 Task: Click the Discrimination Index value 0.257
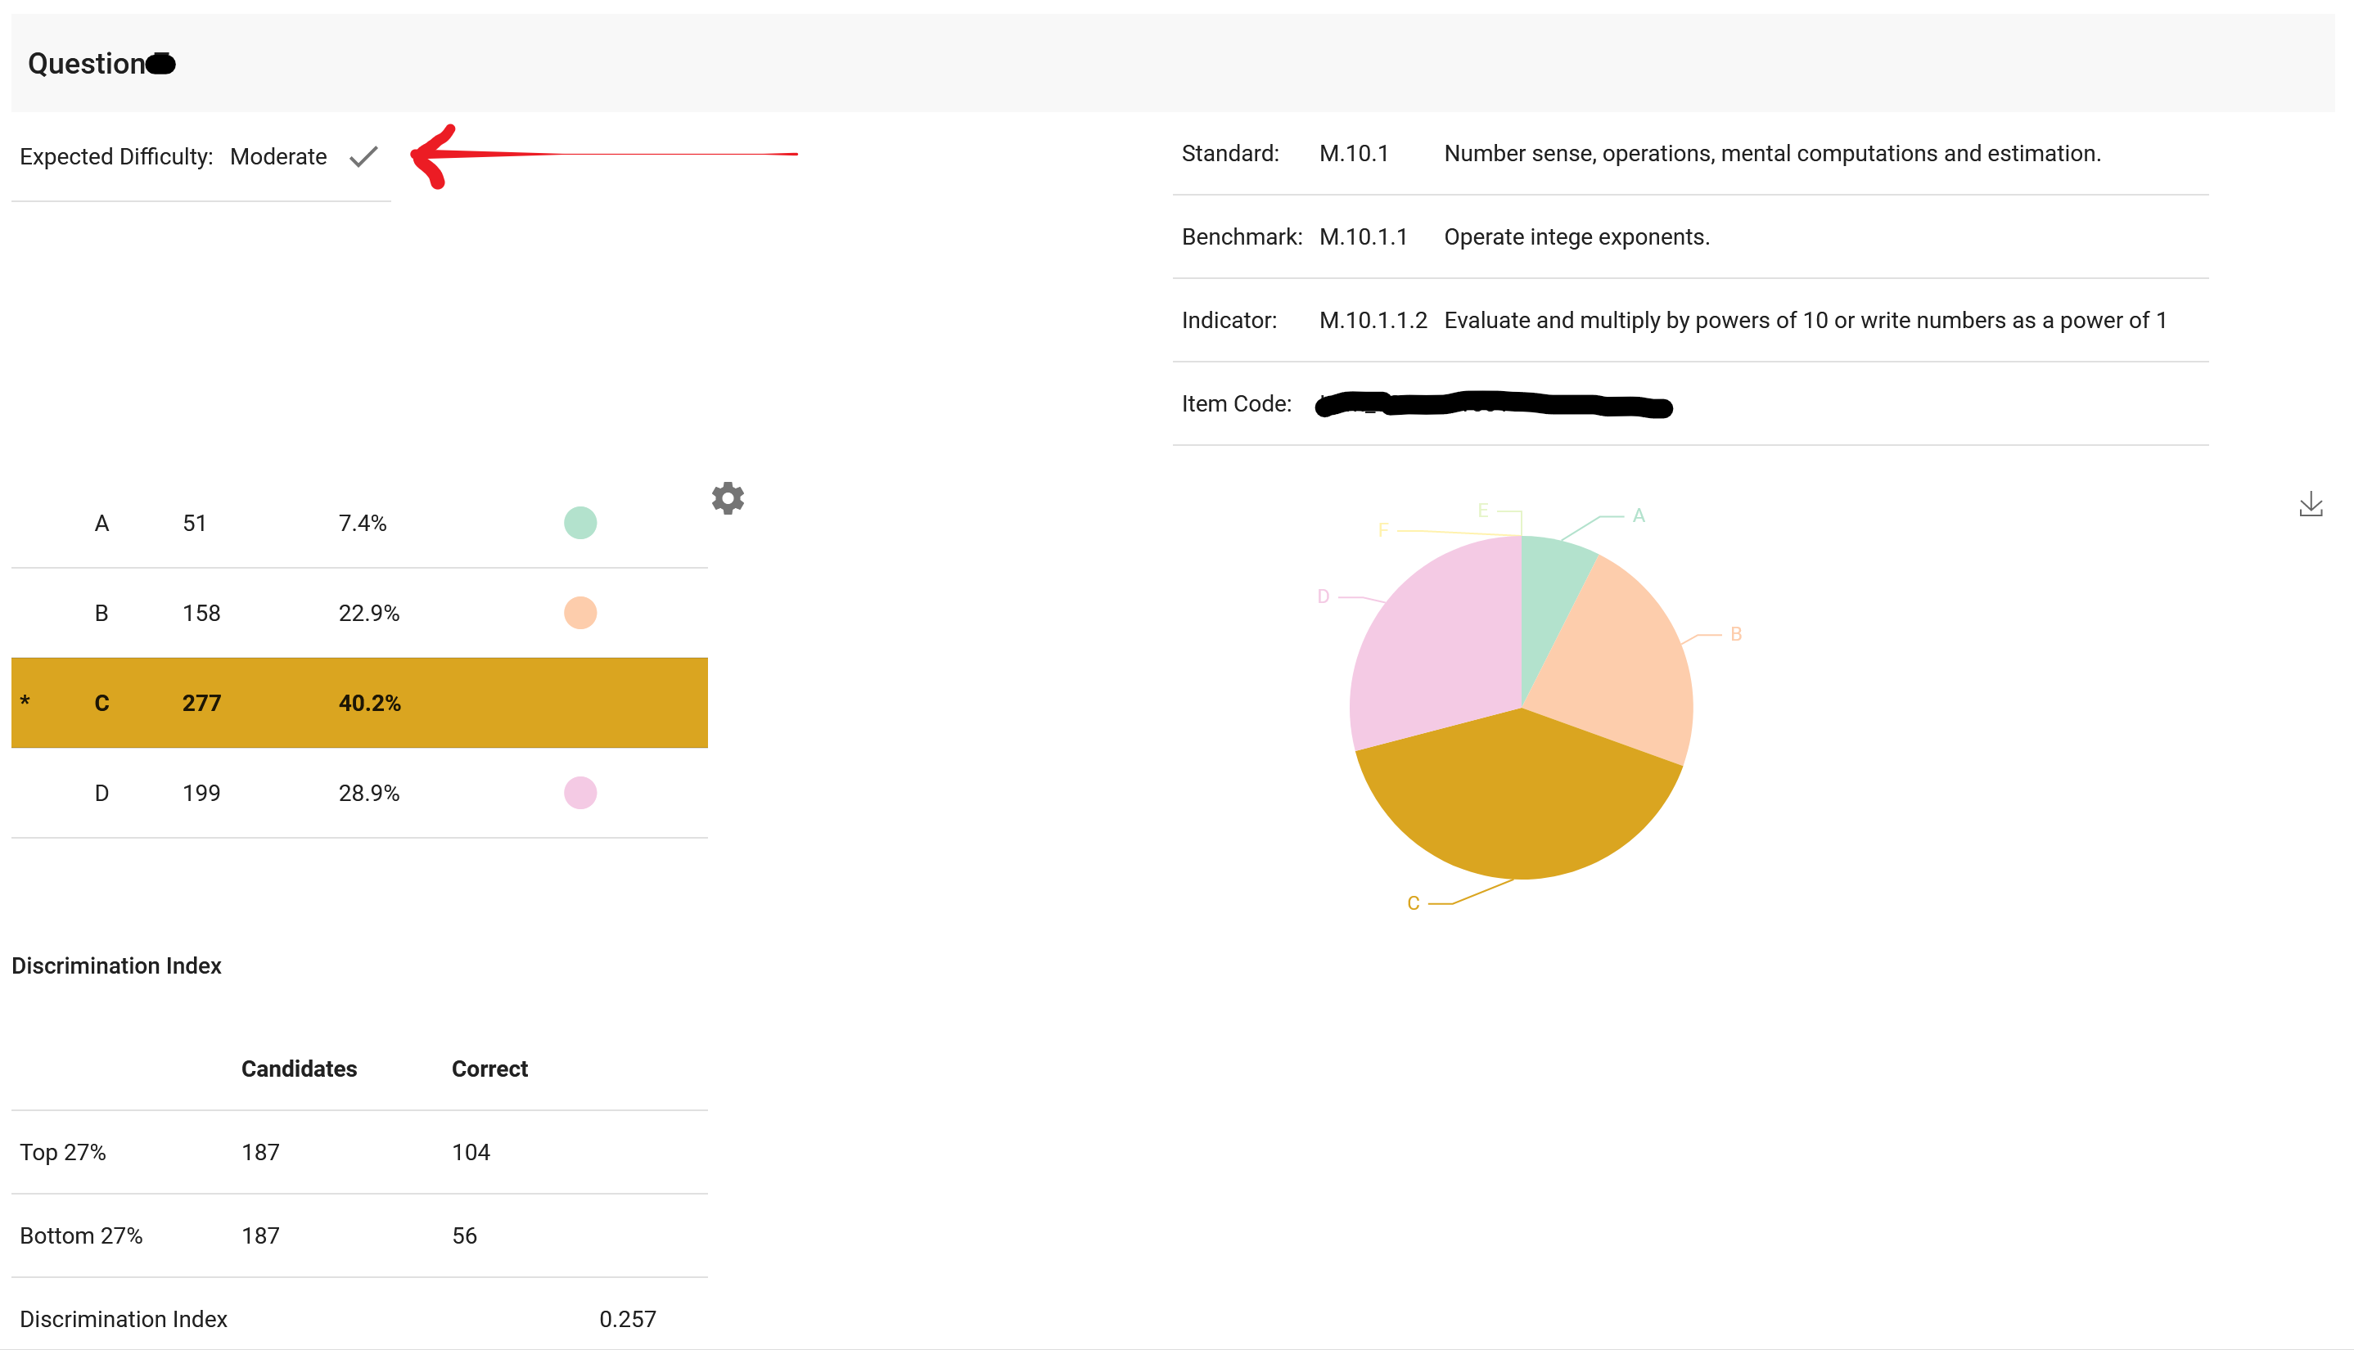click(x=627, y=1318)
